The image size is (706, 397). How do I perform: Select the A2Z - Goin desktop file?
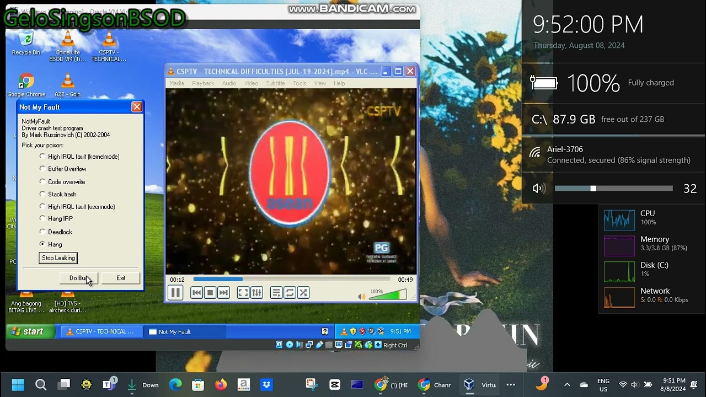point(67,85)
